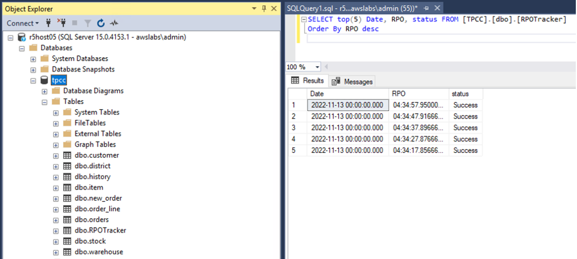Screen dimensions: 577x259
Task: Click the dbo.item table icon
Action: pos(67,188)
